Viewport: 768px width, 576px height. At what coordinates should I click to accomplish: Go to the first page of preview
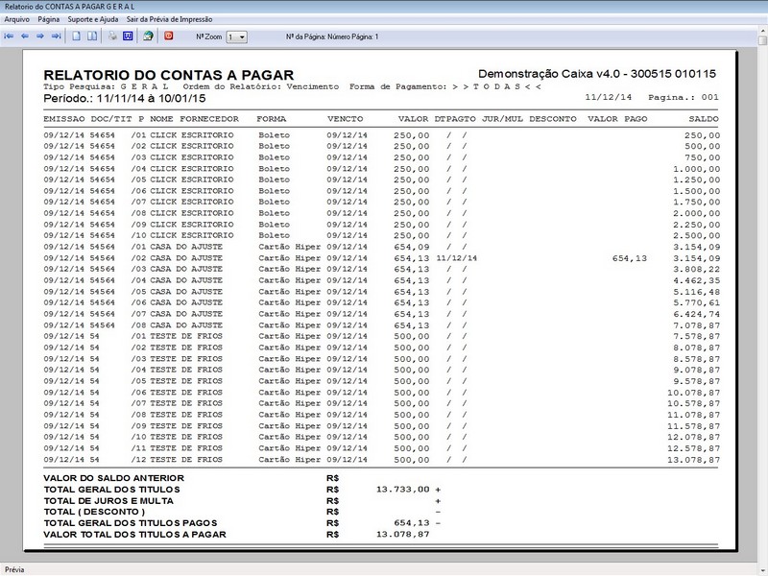point(9,36)
